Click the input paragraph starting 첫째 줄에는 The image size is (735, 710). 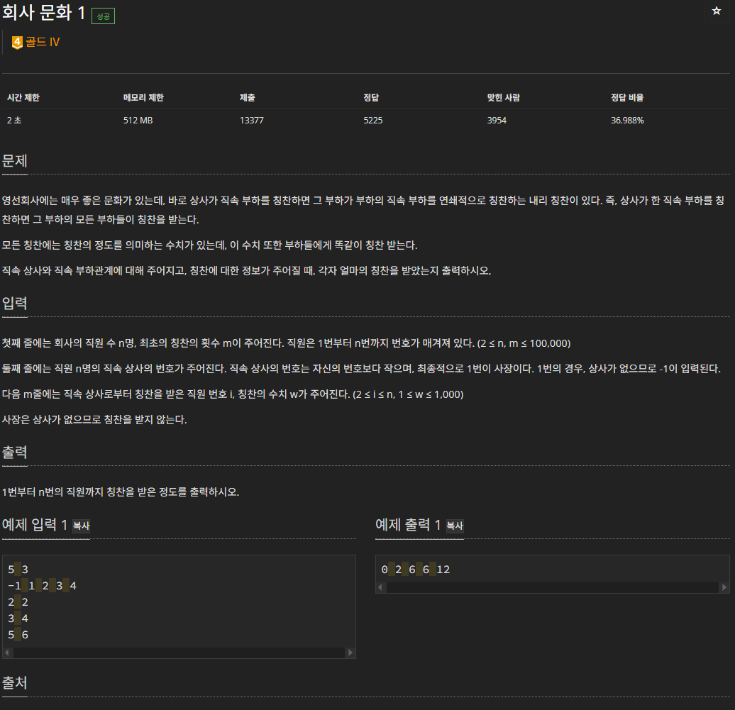286,343
